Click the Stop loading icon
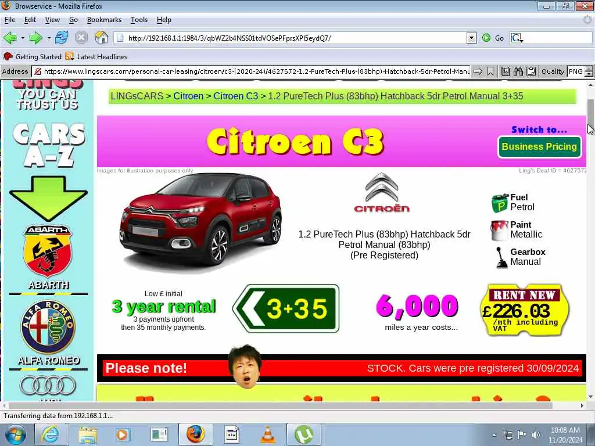Viewport: 595px width, 446px height. [81, 38]
